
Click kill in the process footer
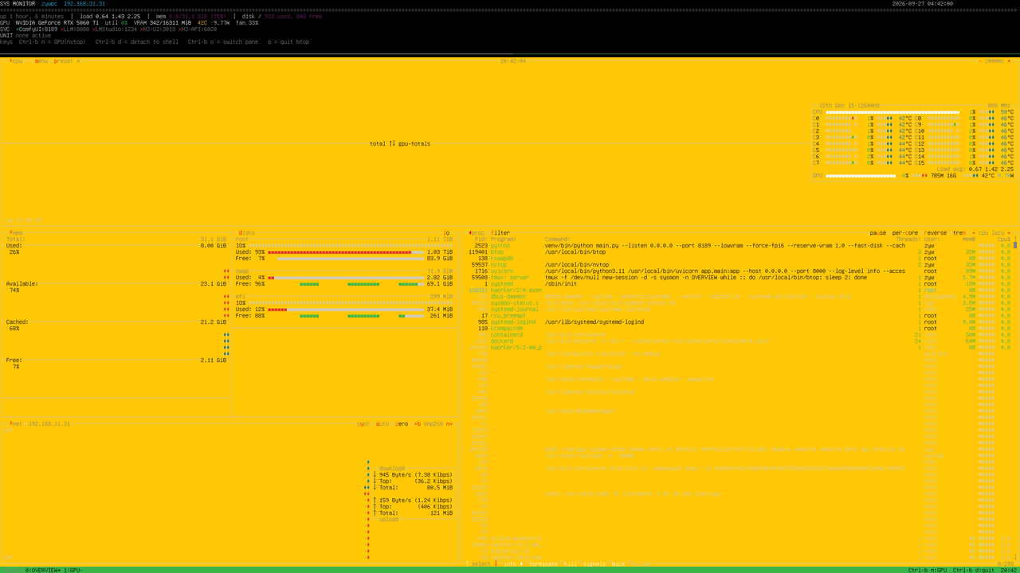point(571,563)
